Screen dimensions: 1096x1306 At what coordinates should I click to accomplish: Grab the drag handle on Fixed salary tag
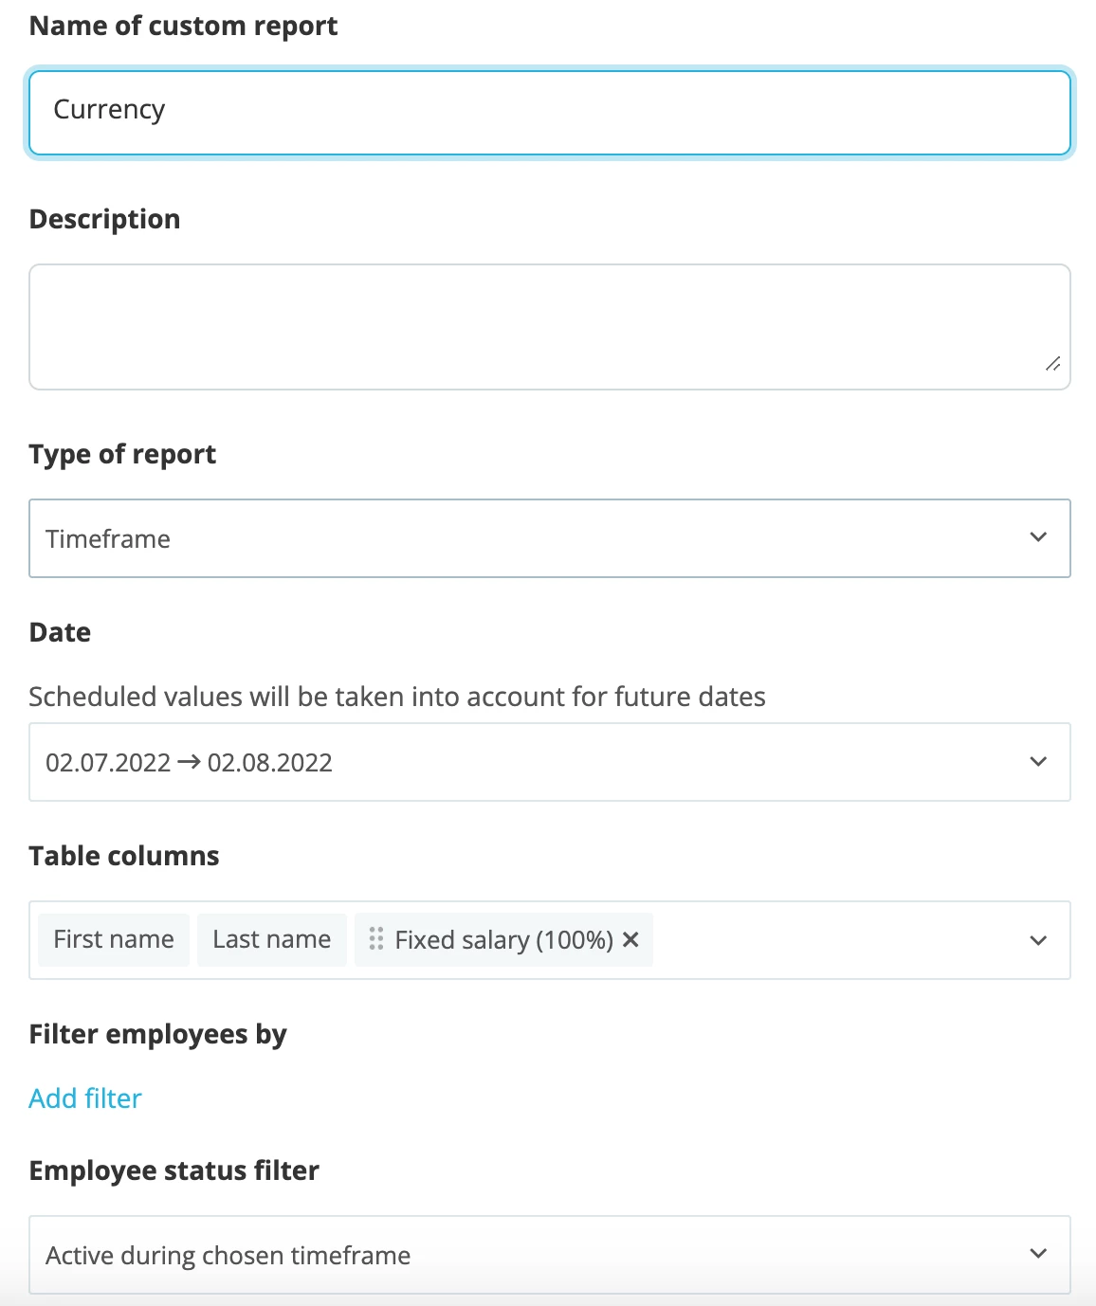(376, 939)
